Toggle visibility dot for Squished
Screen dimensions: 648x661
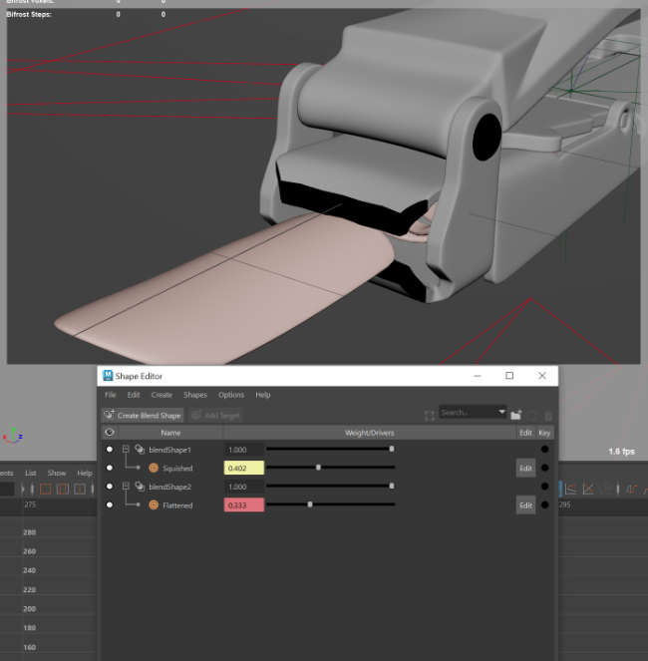[x=110, y=468]
